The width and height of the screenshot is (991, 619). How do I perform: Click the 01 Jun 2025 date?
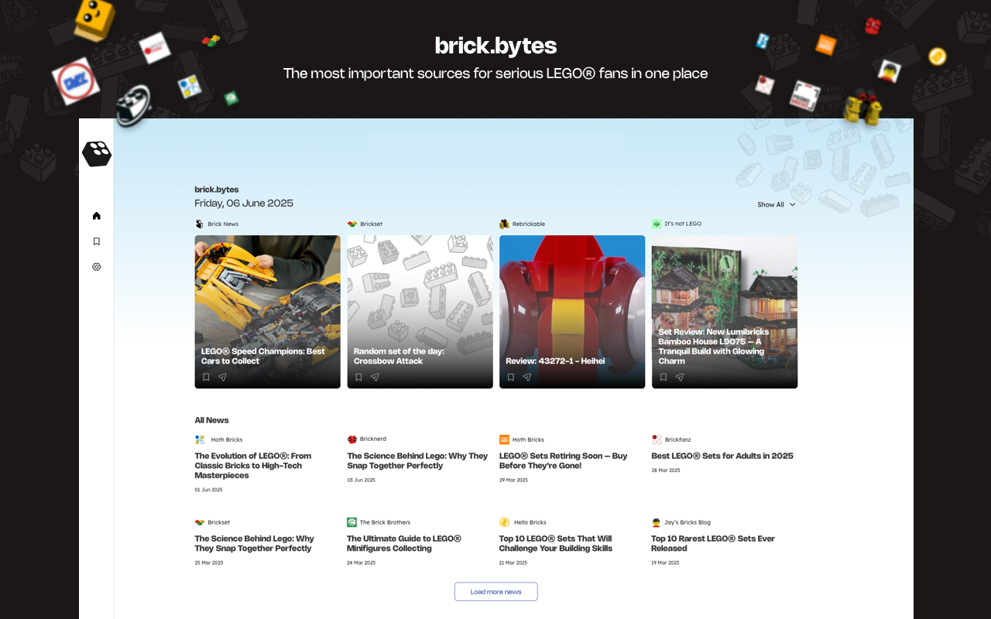208,490
